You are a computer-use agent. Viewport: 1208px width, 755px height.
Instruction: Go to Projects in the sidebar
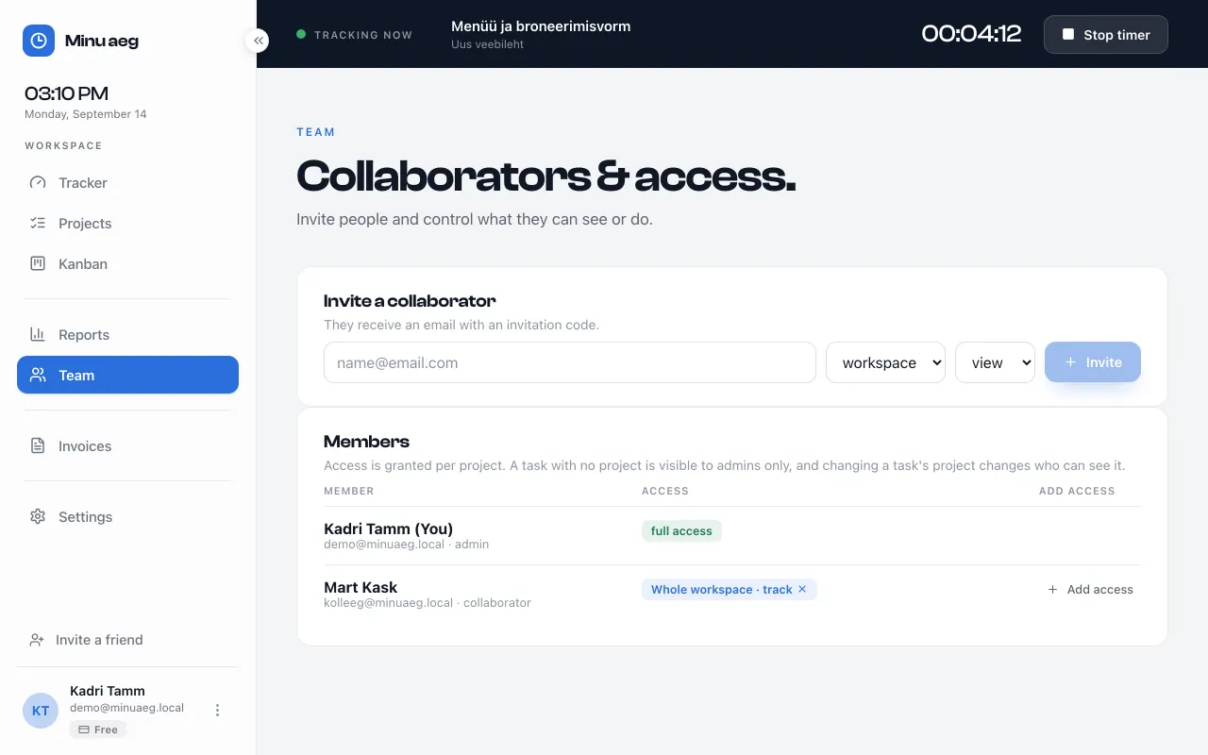[x=127, y=224]
